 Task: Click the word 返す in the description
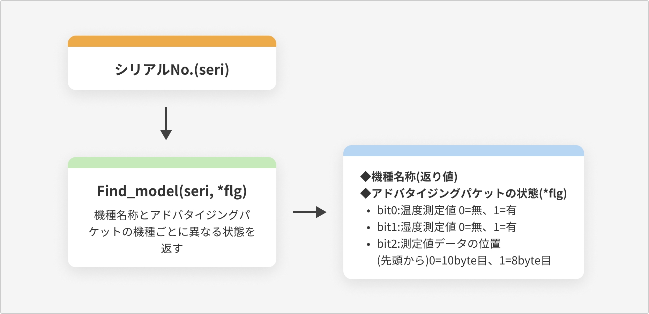pyautogui.click(x=172, y=248)
